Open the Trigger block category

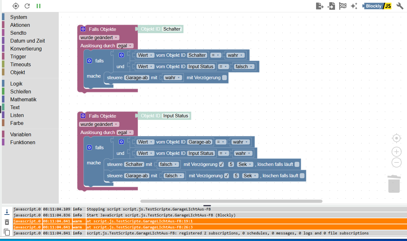tap(18, 56)
